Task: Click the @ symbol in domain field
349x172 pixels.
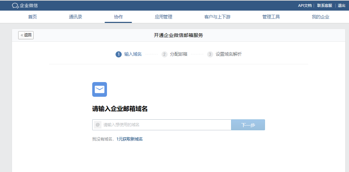Action: [x=98, y=125]
